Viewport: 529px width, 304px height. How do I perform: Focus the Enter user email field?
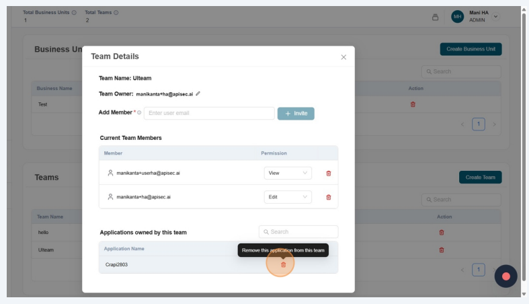point(209,114)
